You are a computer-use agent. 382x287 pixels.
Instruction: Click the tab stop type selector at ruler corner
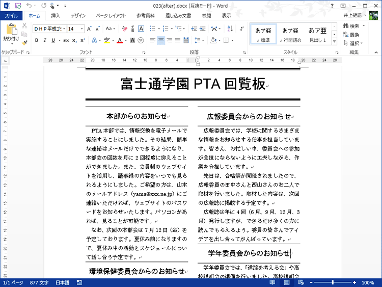[x=6, y=61]
